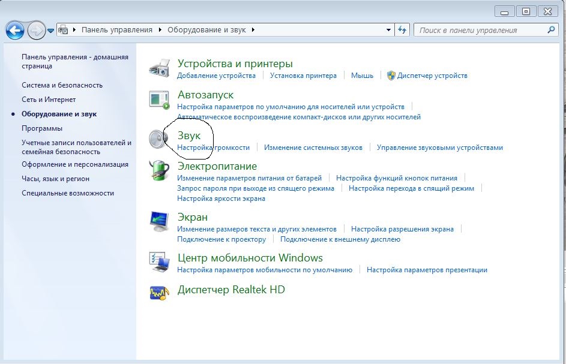Open the Экран monitor icon
The image size is (566, 364).
point(159,221)
